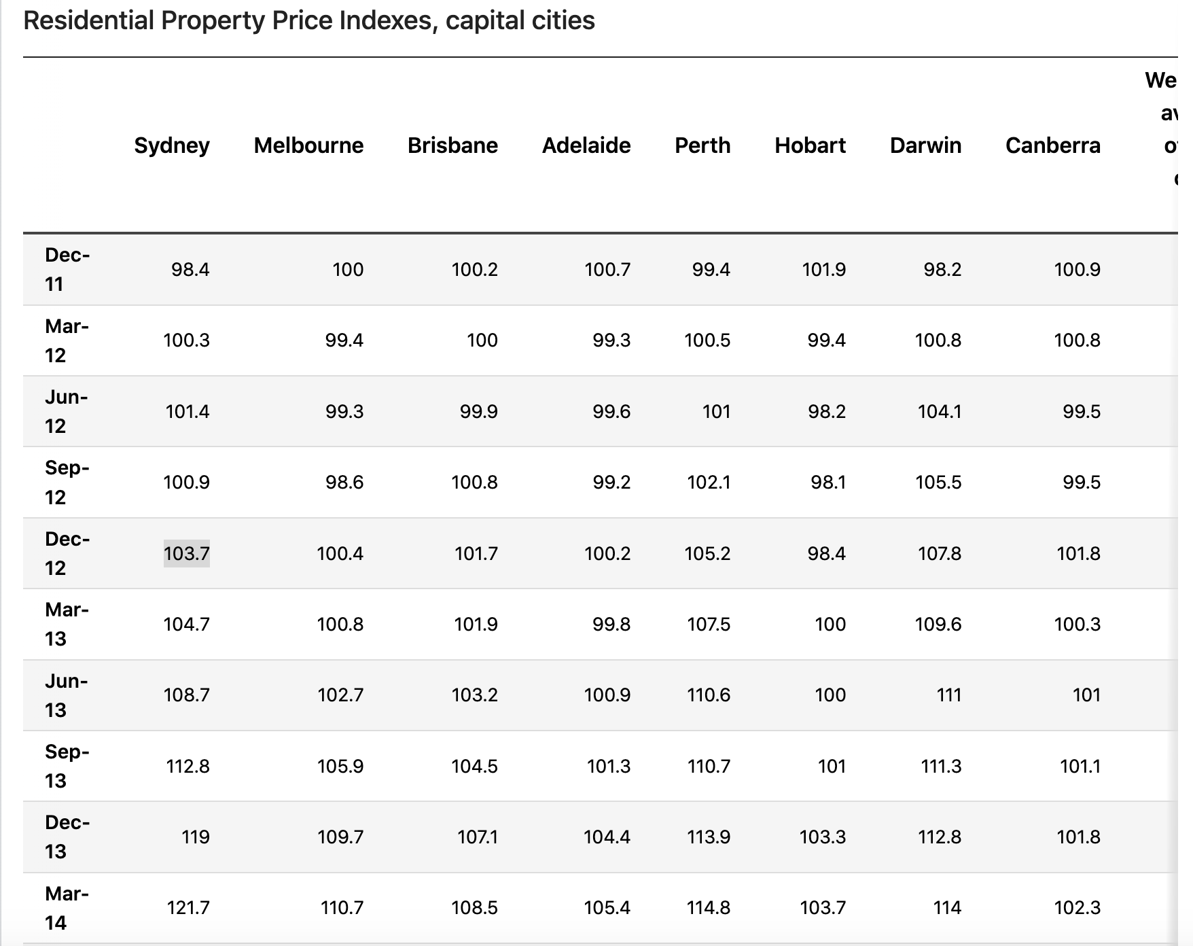Click Melbourne Sep-12 value 98.6
The height and width of the screenshot is (946, 1193).
344,482
